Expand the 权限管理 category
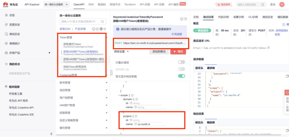The width and height of the screenshot is (289, 137). point(107,113)
